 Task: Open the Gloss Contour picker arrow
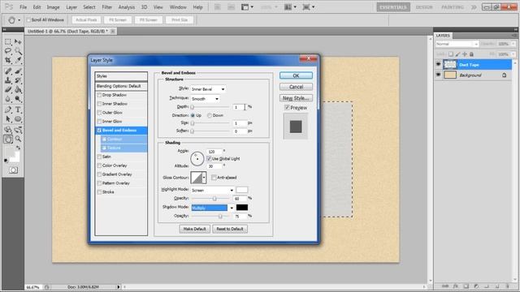[x=204, y=178]
